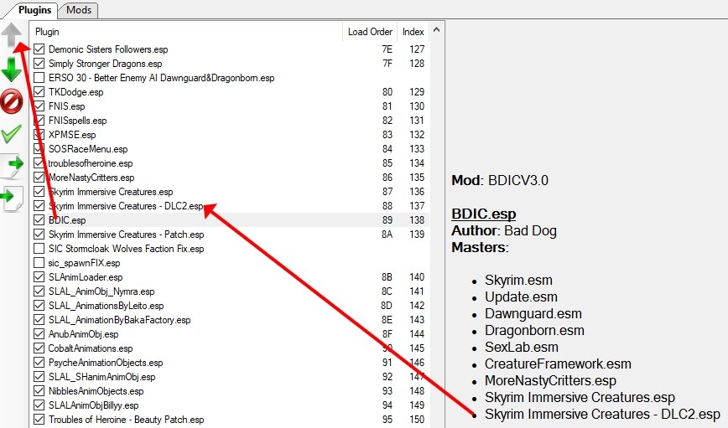This screenshot has width=728, height=428.
Task: Toggle the CobaltAnimations.esp checkbox
Action: point(39,348)
